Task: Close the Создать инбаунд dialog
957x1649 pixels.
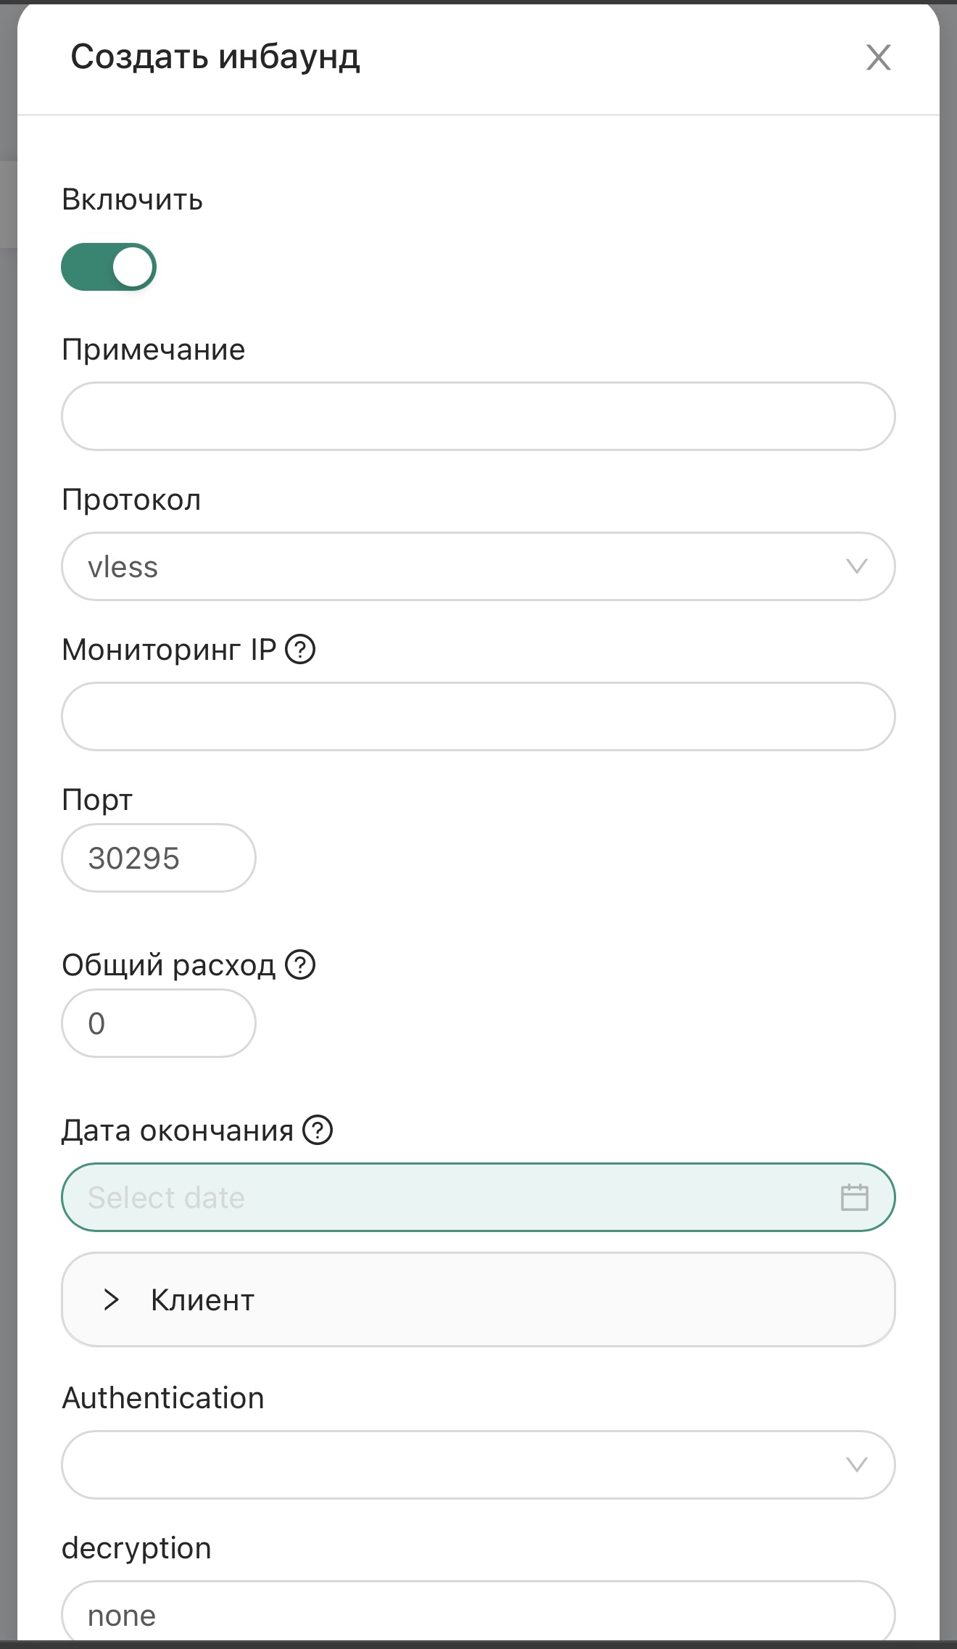Action: [x=878, y=57]
